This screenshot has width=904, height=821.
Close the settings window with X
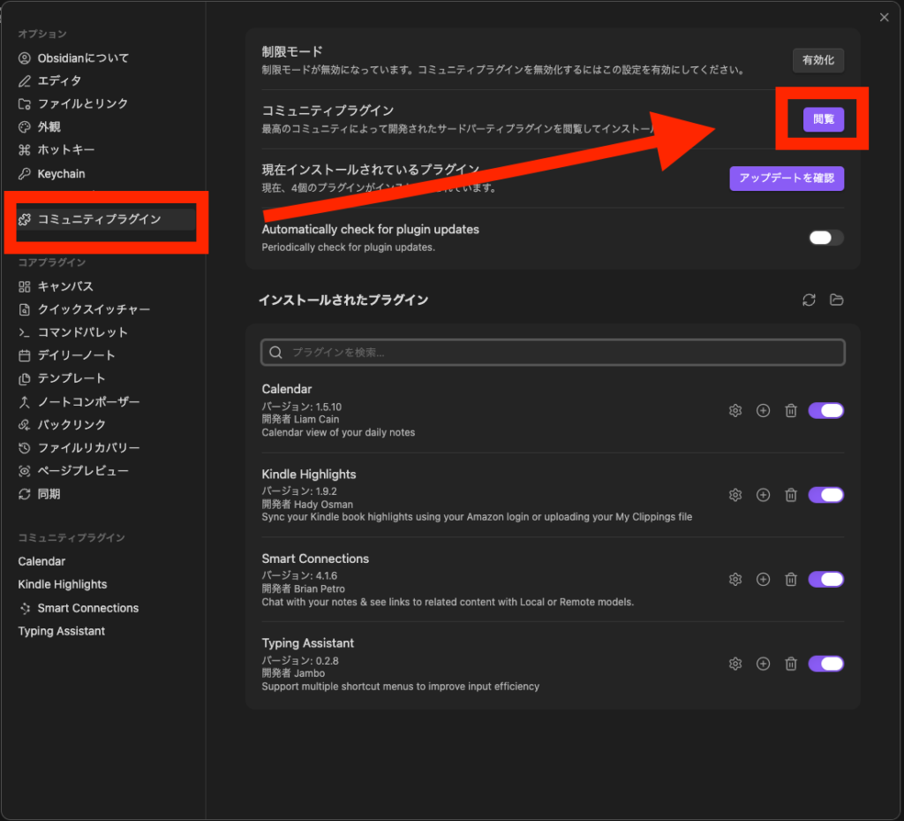pyautogui.click(x=884, y=17)
